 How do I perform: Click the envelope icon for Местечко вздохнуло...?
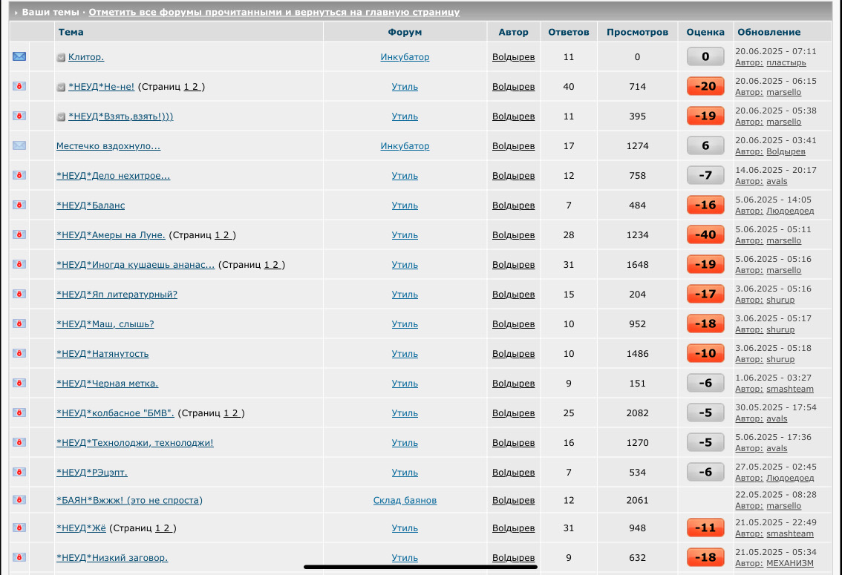tap(19, 145)
